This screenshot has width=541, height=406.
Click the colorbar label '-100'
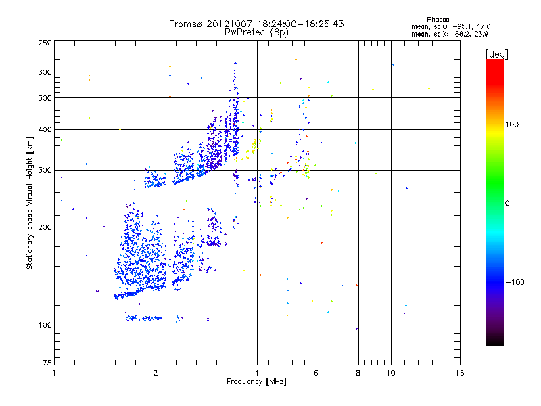coord(515,282)
